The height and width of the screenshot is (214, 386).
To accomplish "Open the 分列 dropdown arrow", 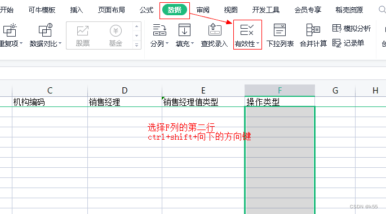I will pyautogui.click(x=167, y=43).
